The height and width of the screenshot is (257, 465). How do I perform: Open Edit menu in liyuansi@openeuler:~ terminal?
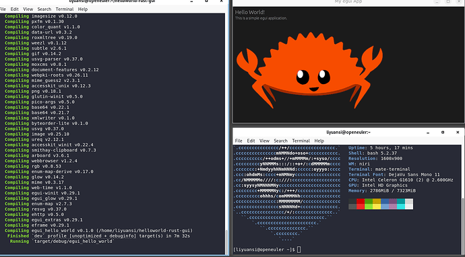pos(251,141)
